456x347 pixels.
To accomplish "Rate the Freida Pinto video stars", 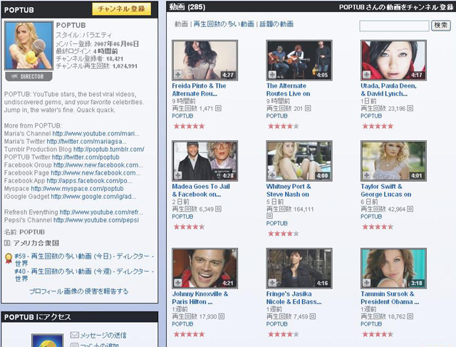I will click(189, 126).
